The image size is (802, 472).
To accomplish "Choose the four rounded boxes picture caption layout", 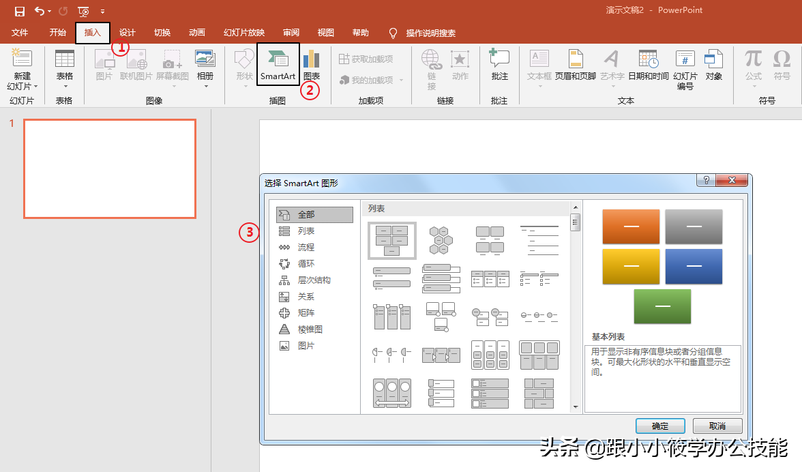I will [x=490, y=240].
